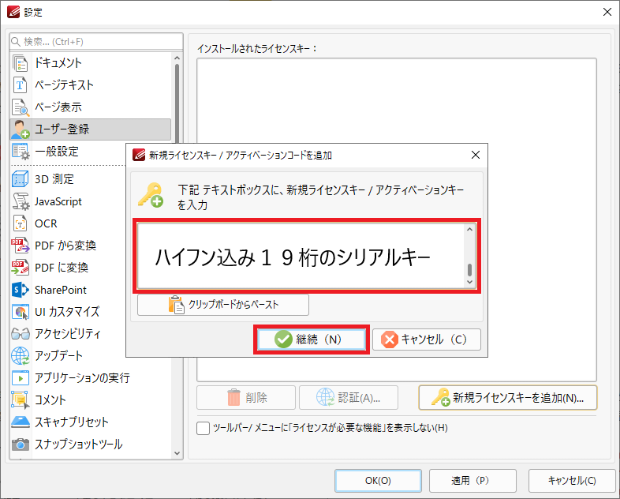Click the 3D 測定 cube icon
The image size is (620, 499).
point(20,179)
